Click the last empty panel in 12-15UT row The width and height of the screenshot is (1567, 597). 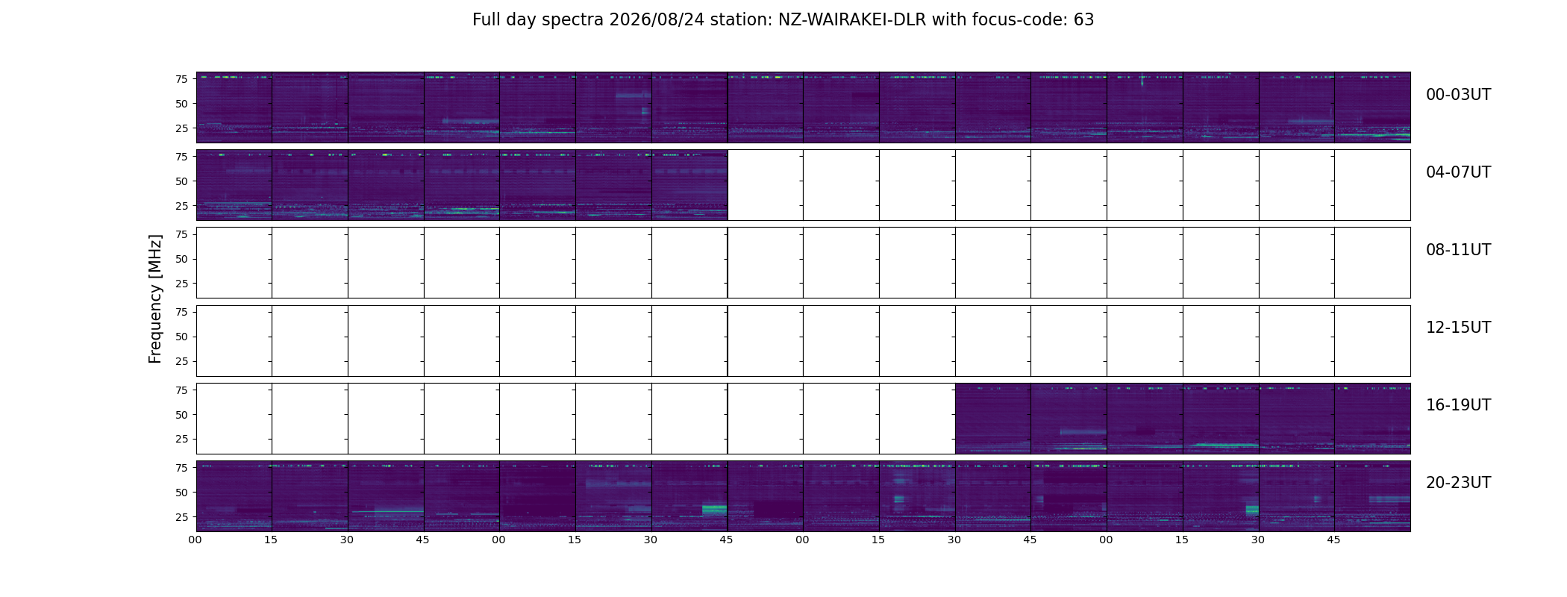point(1372,341)
